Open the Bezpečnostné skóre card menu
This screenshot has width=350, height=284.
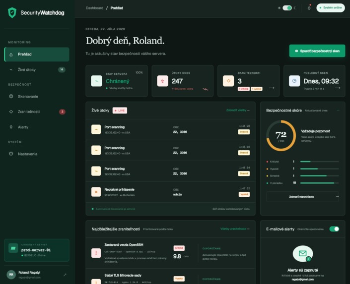click(x=338, y=111)
